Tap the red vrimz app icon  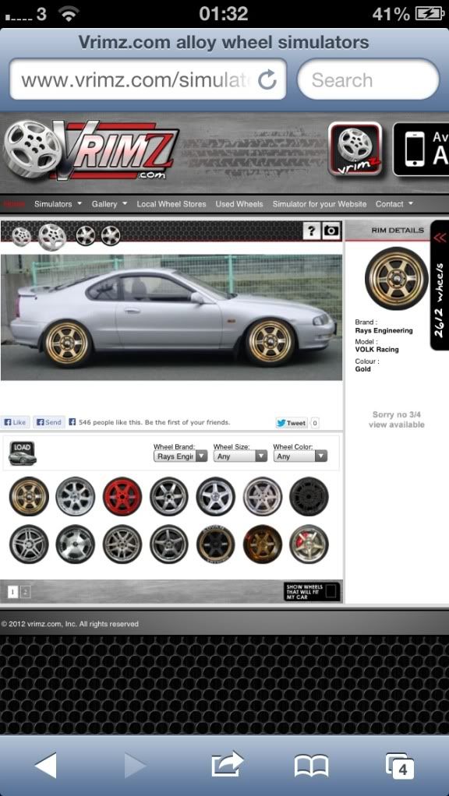coord(355,149)
